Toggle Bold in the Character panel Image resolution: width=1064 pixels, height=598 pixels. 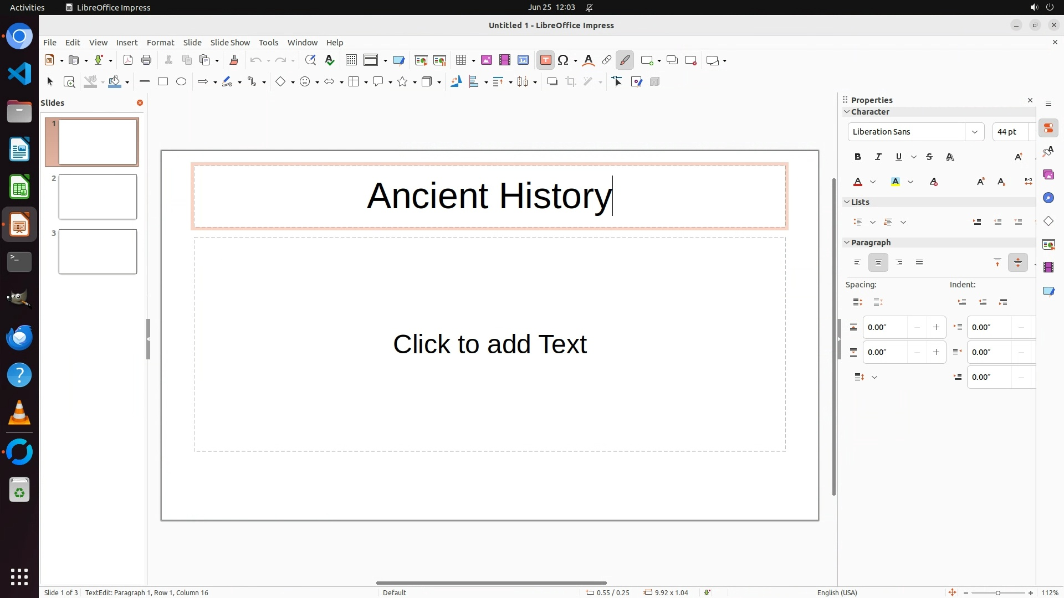858,157
